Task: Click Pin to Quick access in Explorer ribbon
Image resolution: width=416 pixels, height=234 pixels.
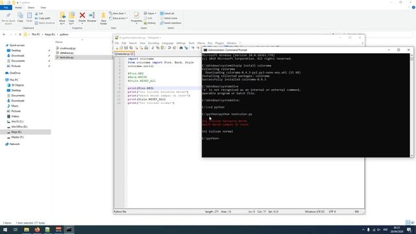Action: [8, 19]
